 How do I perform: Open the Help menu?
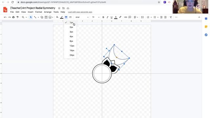pos(63,12)
